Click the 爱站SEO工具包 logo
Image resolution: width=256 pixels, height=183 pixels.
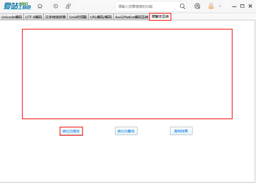pos(17,6)
